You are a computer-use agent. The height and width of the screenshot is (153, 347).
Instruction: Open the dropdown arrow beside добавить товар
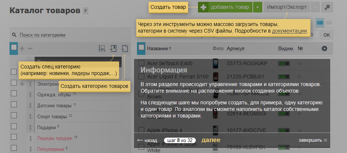click(x=258, y=7)
